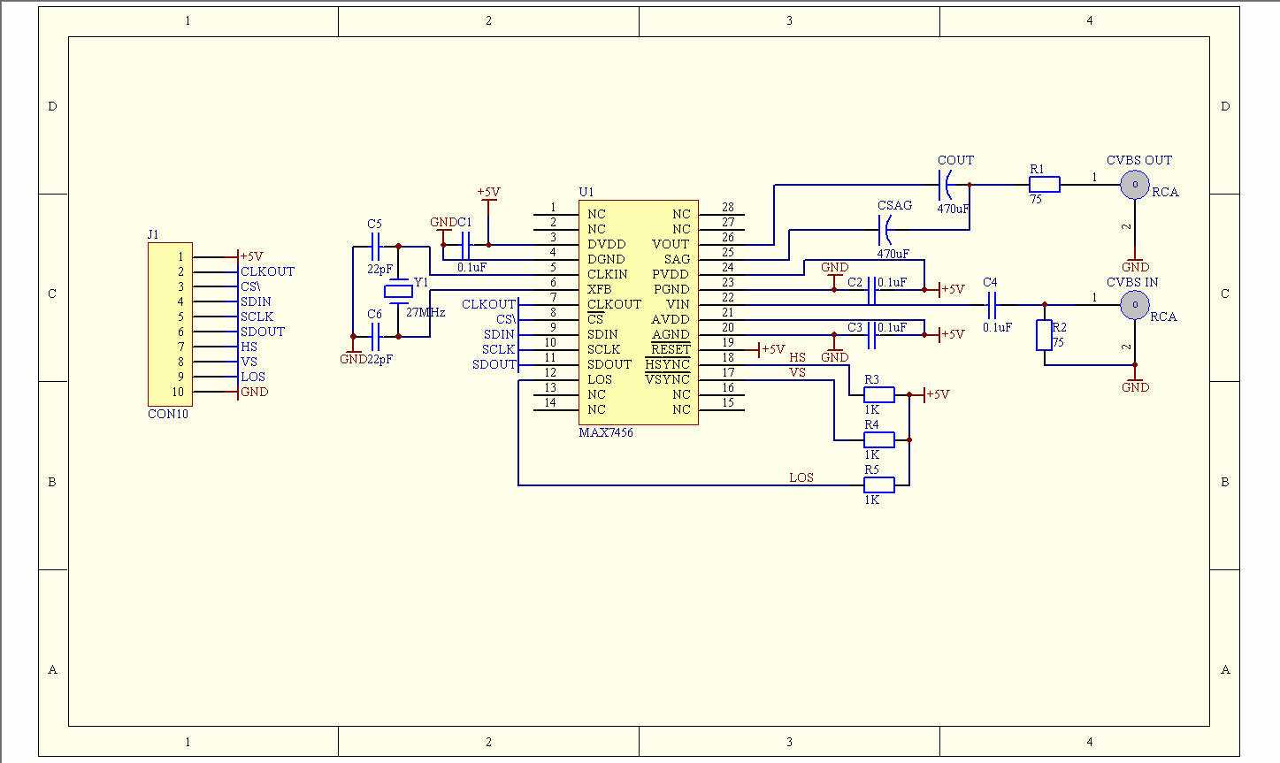Click the "+5V" label on J1 pin 1
This screenshot has width=1280, height=763.
[252, 256]
